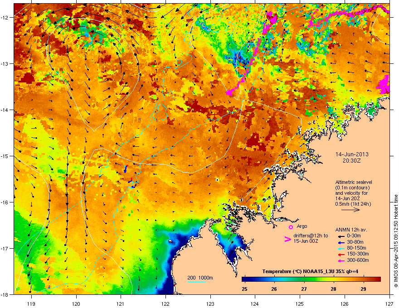
Task: Click the IMOS copyright timestamp text
Action: pos(396,241)
